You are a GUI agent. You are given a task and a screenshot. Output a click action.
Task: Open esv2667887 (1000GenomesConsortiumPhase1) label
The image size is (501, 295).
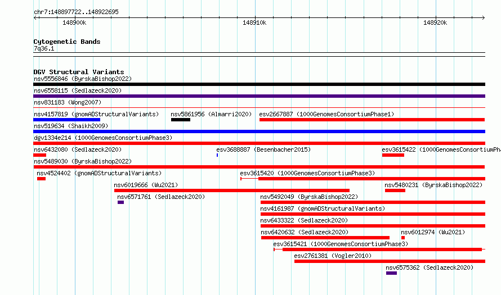coord(326,114)
